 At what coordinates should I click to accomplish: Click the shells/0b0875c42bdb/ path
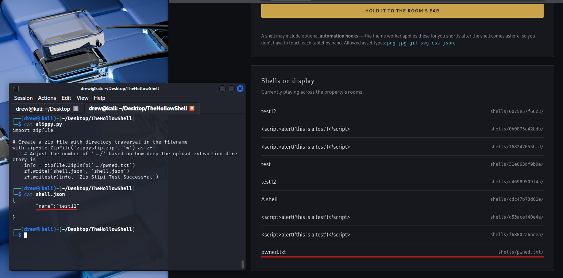pos(517,129)
